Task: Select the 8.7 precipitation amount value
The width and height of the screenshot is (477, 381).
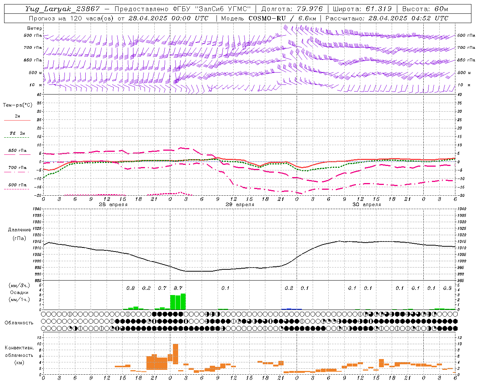Action: pos(178,288)
